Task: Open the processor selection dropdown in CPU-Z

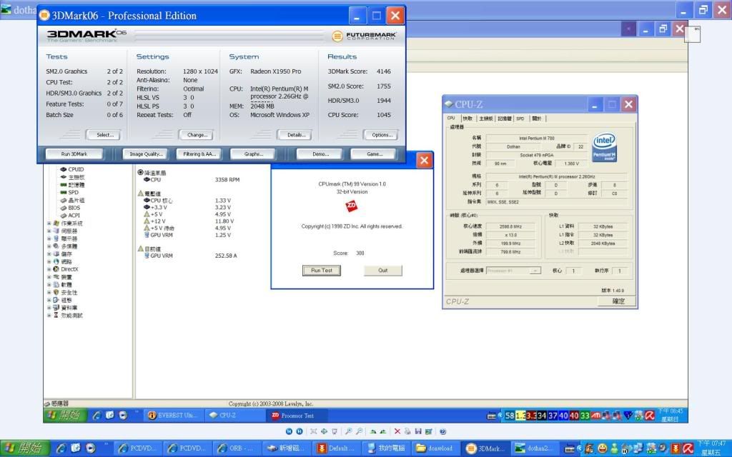Action: tap(513, 271)
